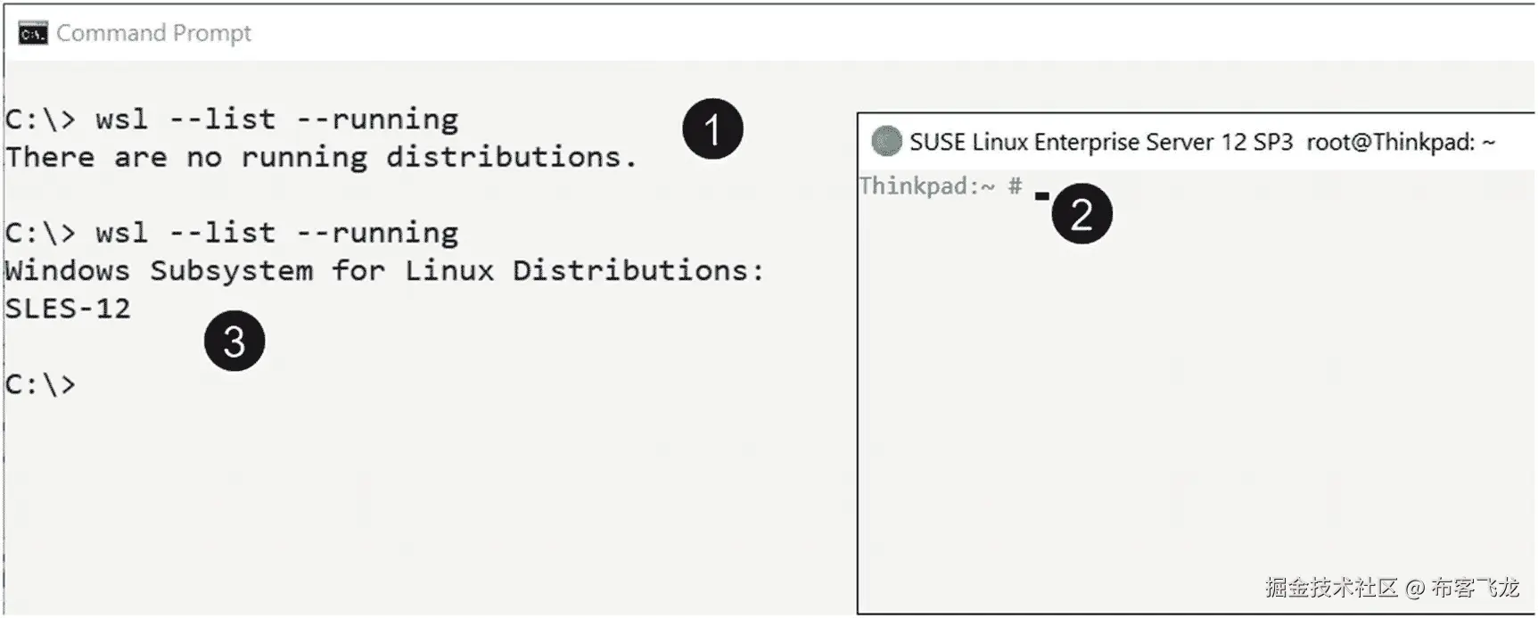Click the root@Thinkpad: ~ title text
The height and width of the screenshot is (618, 1538).
(x=1400, y=143)
